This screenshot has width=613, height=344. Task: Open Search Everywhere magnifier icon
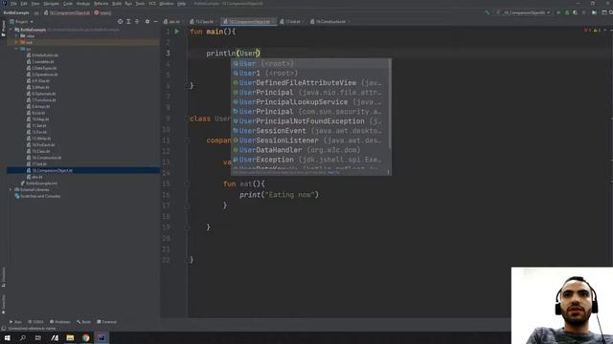coord(610,12)
